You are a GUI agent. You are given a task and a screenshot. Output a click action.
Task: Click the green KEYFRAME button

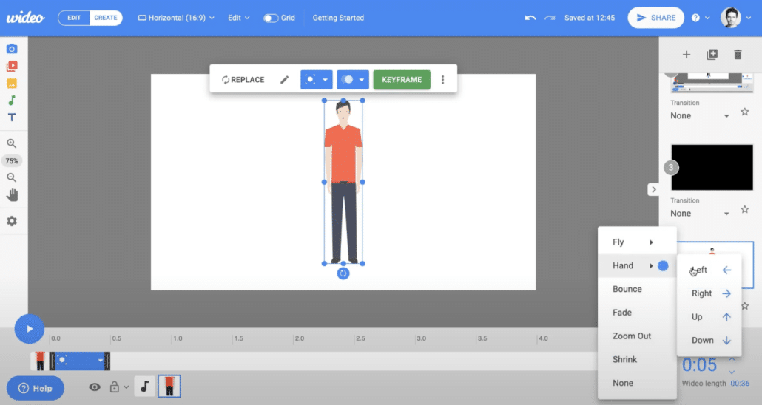click(x=402, y=80)
